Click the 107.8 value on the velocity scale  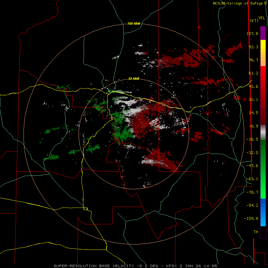click(252, 33)
